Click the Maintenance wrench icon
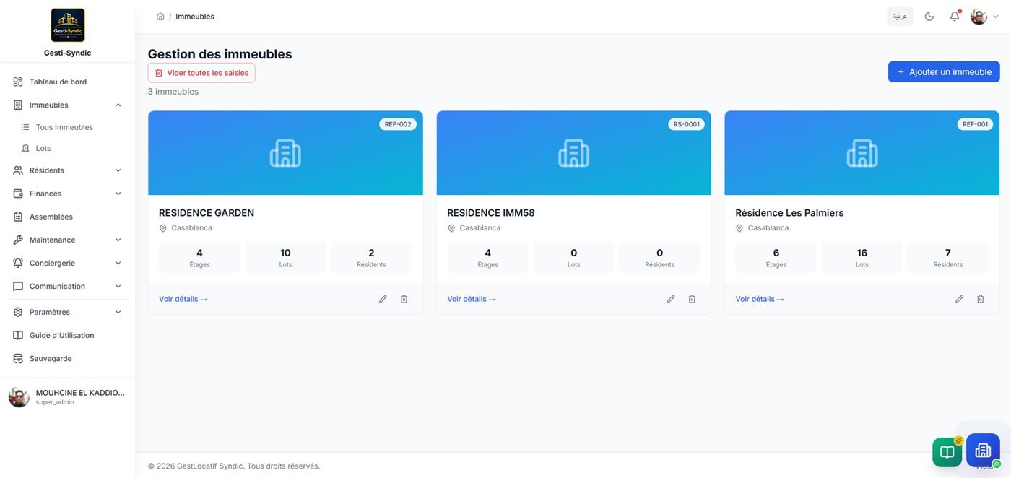The image size is (1011, 478). coord(18,240)
